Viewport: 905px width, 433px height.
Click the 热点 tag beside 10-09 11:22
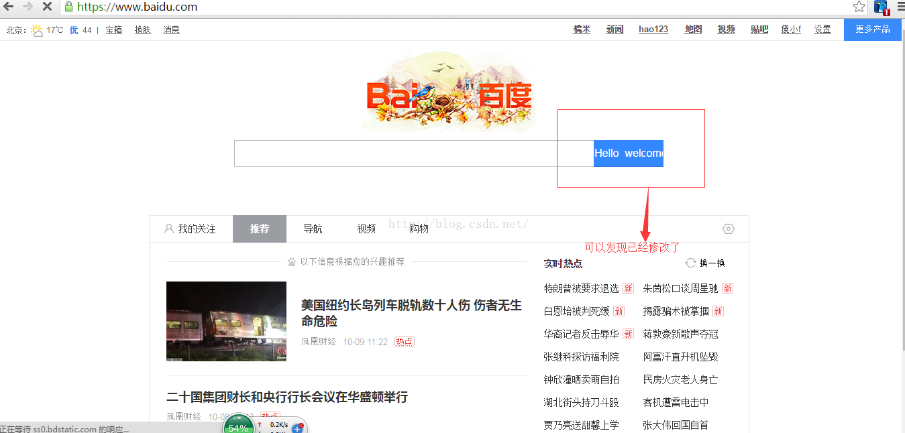(405, 342)
